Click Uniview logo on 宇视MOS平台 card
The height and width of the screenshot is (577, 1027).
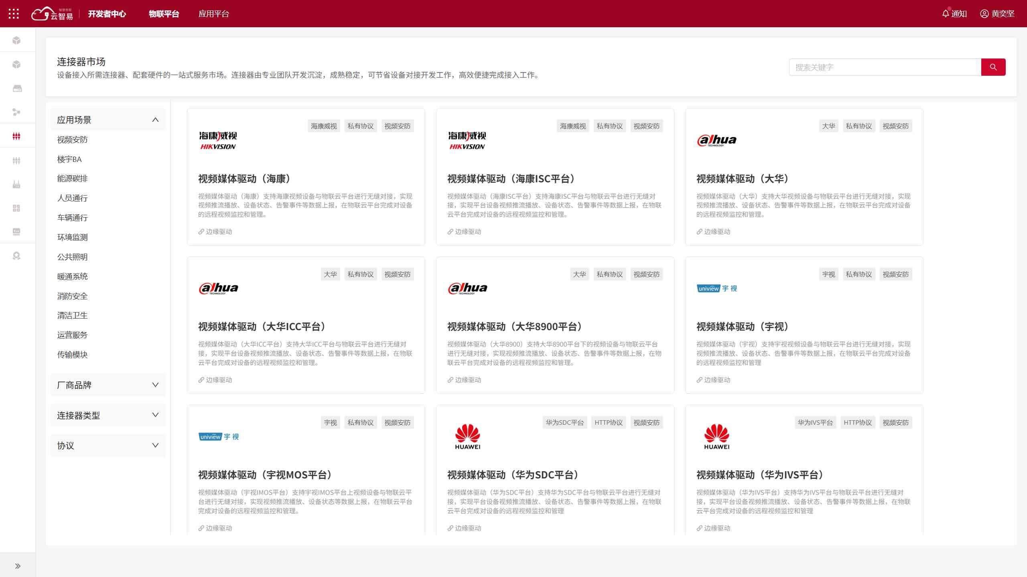[219, 437]
